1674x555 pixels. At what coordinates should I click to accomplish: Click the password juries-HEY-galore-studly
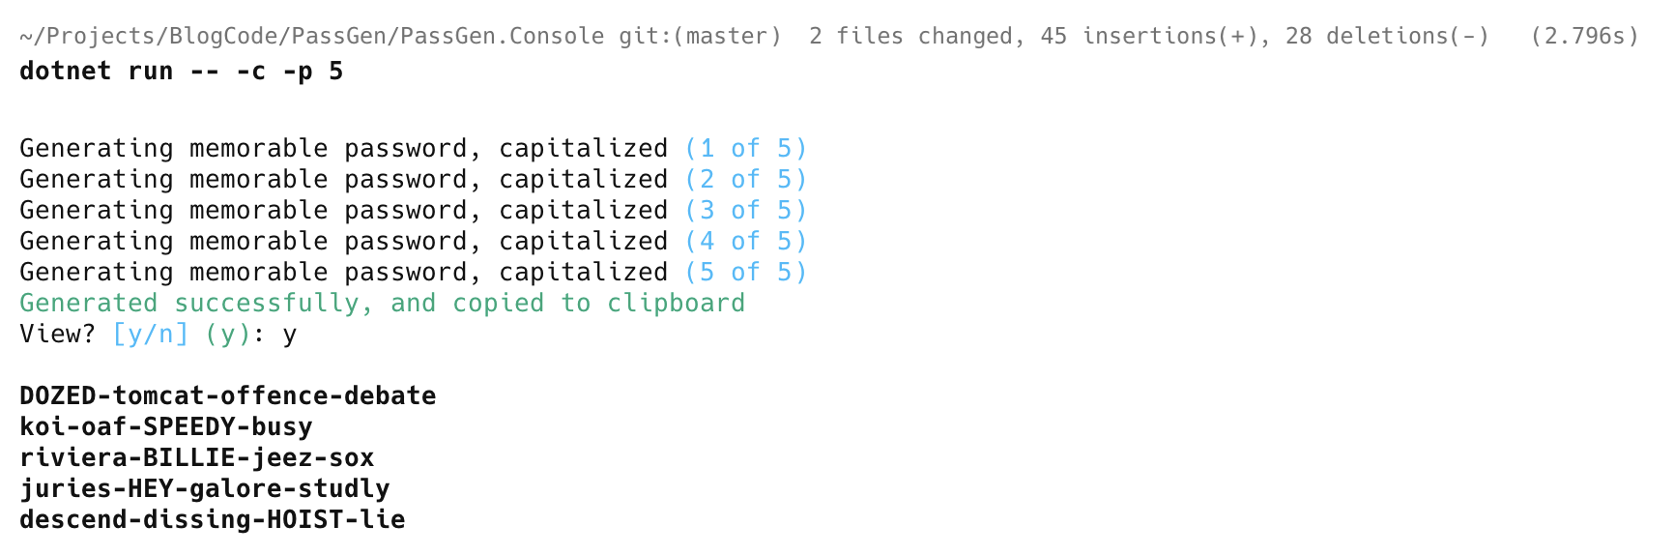(204, 489)
